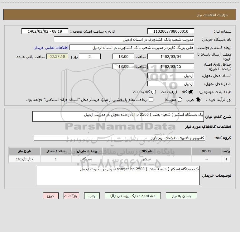Screen dimensions: 240x232
Task: Select the کالا radio button
Action: [x=191, y=92]
